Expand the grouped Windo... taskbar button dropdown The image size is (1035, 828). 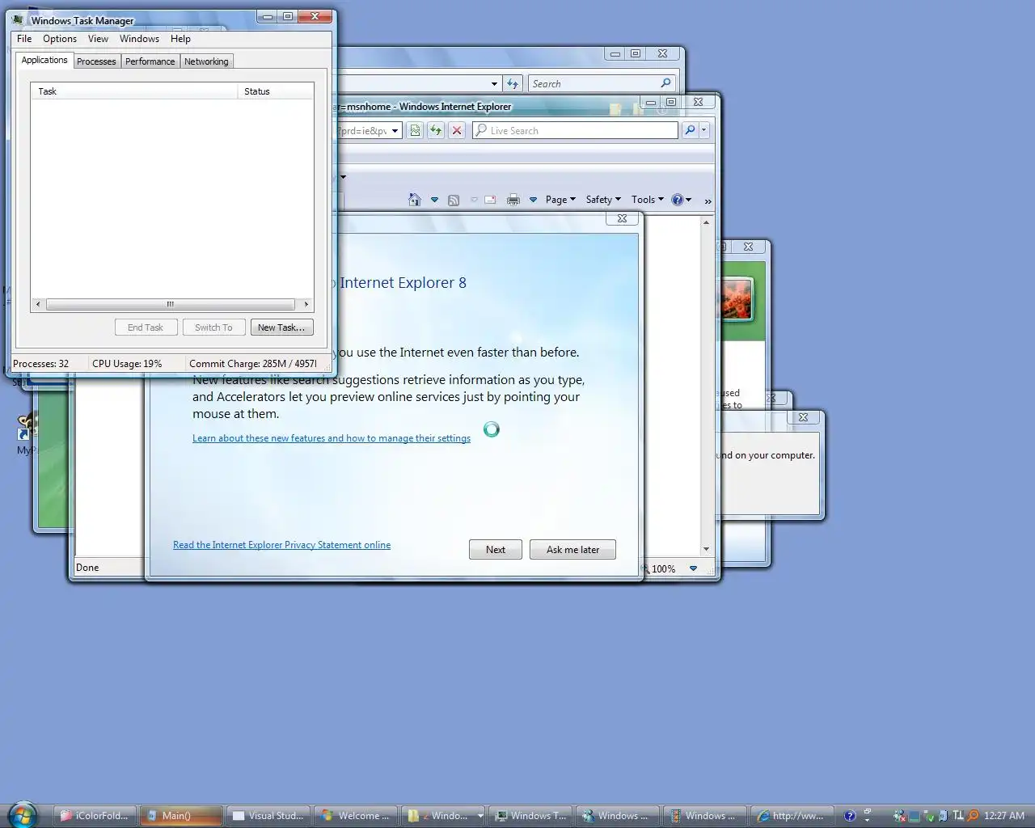coord(480,816)
